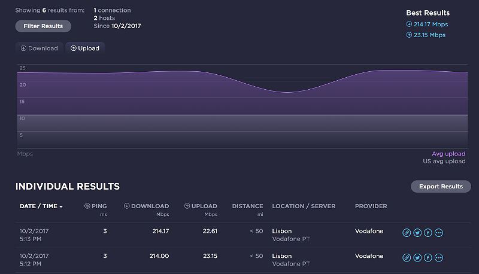Sort results by Download column header
Image resolution: width=479 pixels, height=274 pixels.
coord(147,206)
